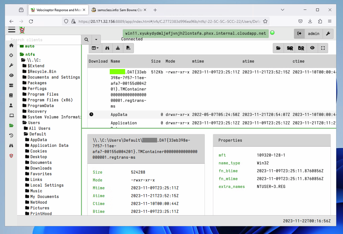The height and width of the screenshot is (234, 343).
Task: Open a new browser tab
Action: click(155, 10)
